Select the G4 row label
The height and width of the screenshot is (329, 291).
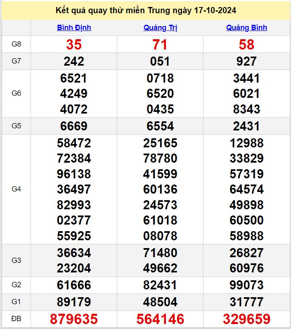click(16, 189)
